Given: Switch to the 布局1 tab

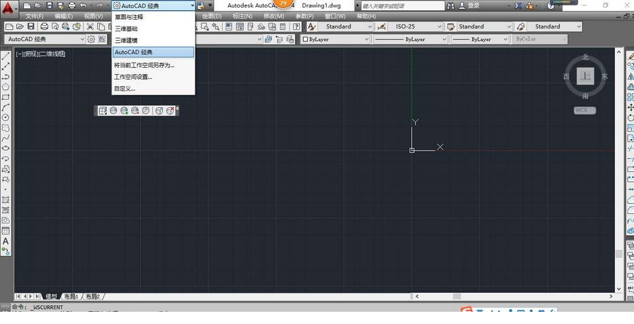Looking at the screenshot, I should click(71, 297).
